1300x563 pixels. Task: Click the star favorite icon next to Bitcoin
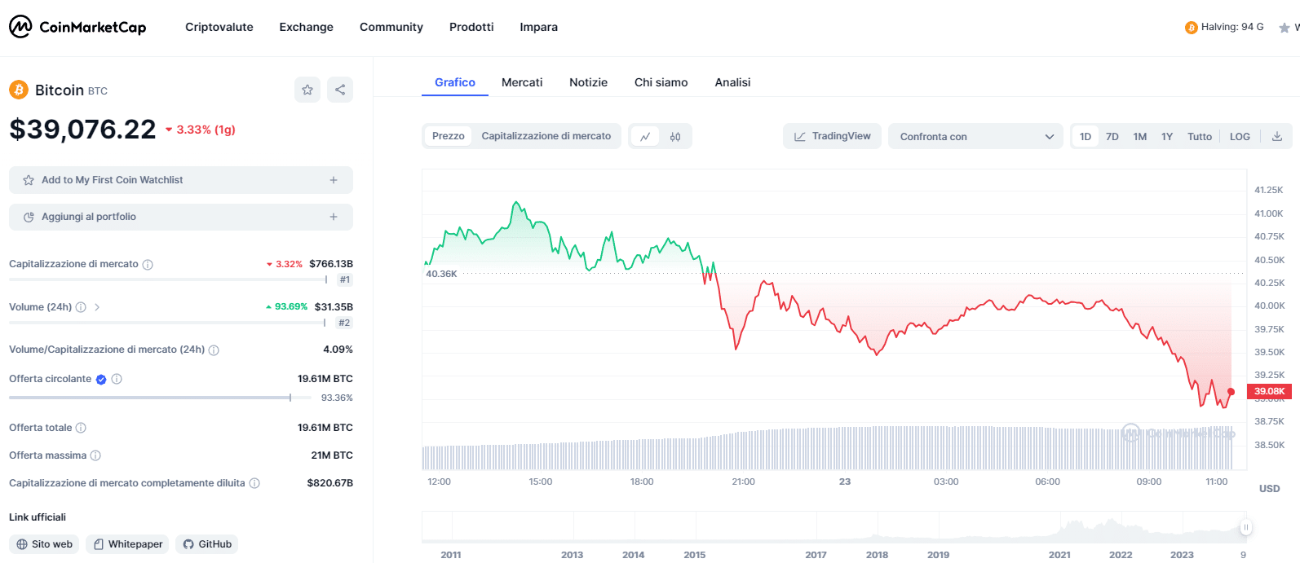point(307,90)
